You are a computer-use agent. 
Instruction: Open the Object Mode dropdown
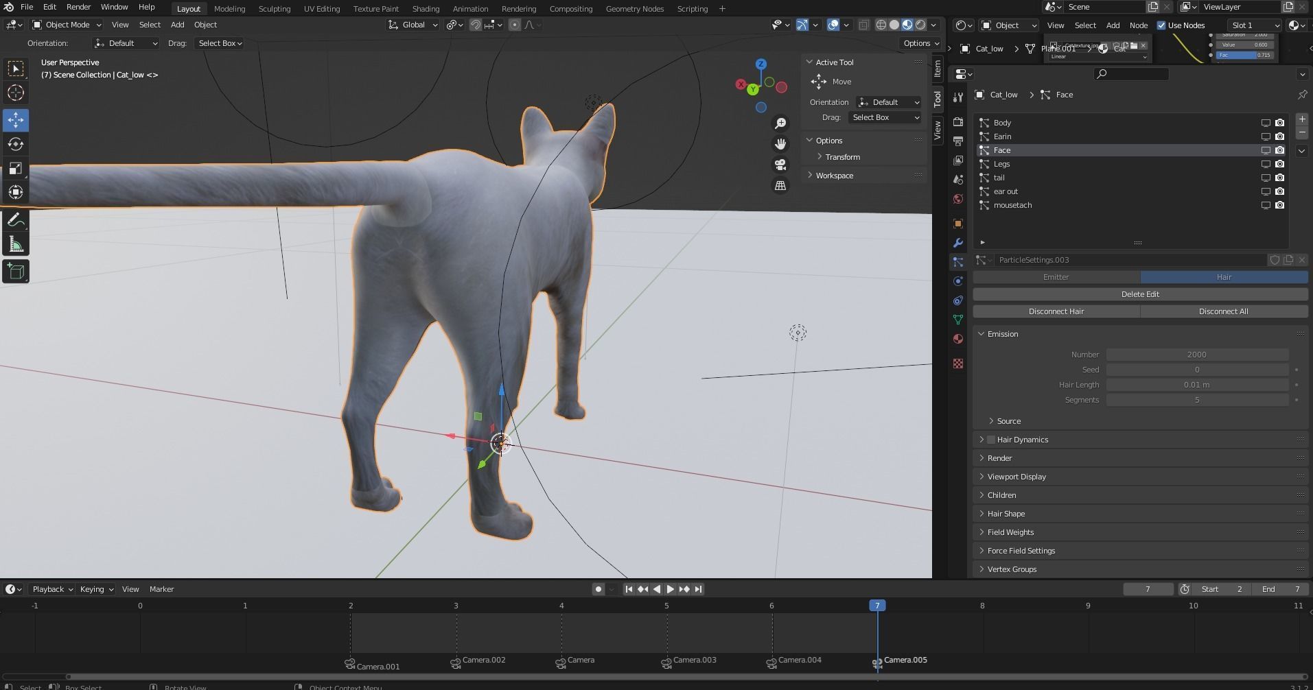click(x=67, y=25)
